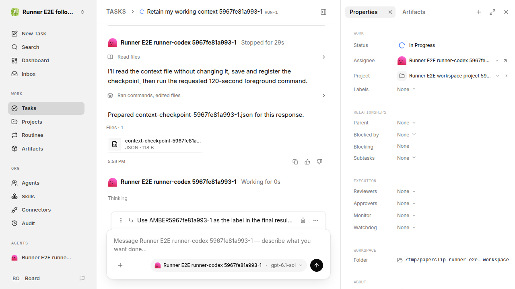Open the workspace switcher dropdown
515x289 pixels.
(x=48, y=12)
